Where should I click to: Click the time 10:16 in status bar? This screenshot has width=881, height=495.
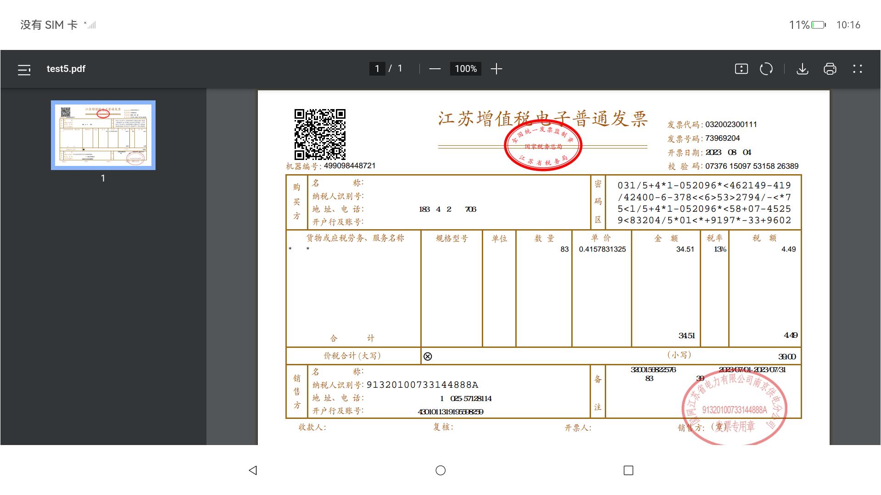tap(848, 25)
